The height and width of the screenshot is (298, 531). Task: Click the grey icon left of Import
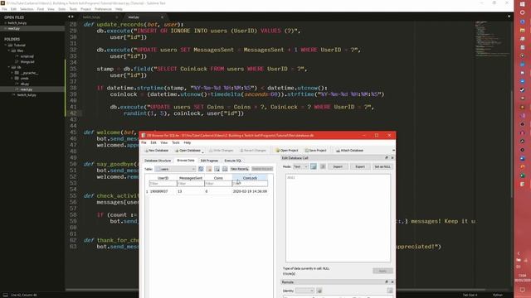(x=323, y=166)
